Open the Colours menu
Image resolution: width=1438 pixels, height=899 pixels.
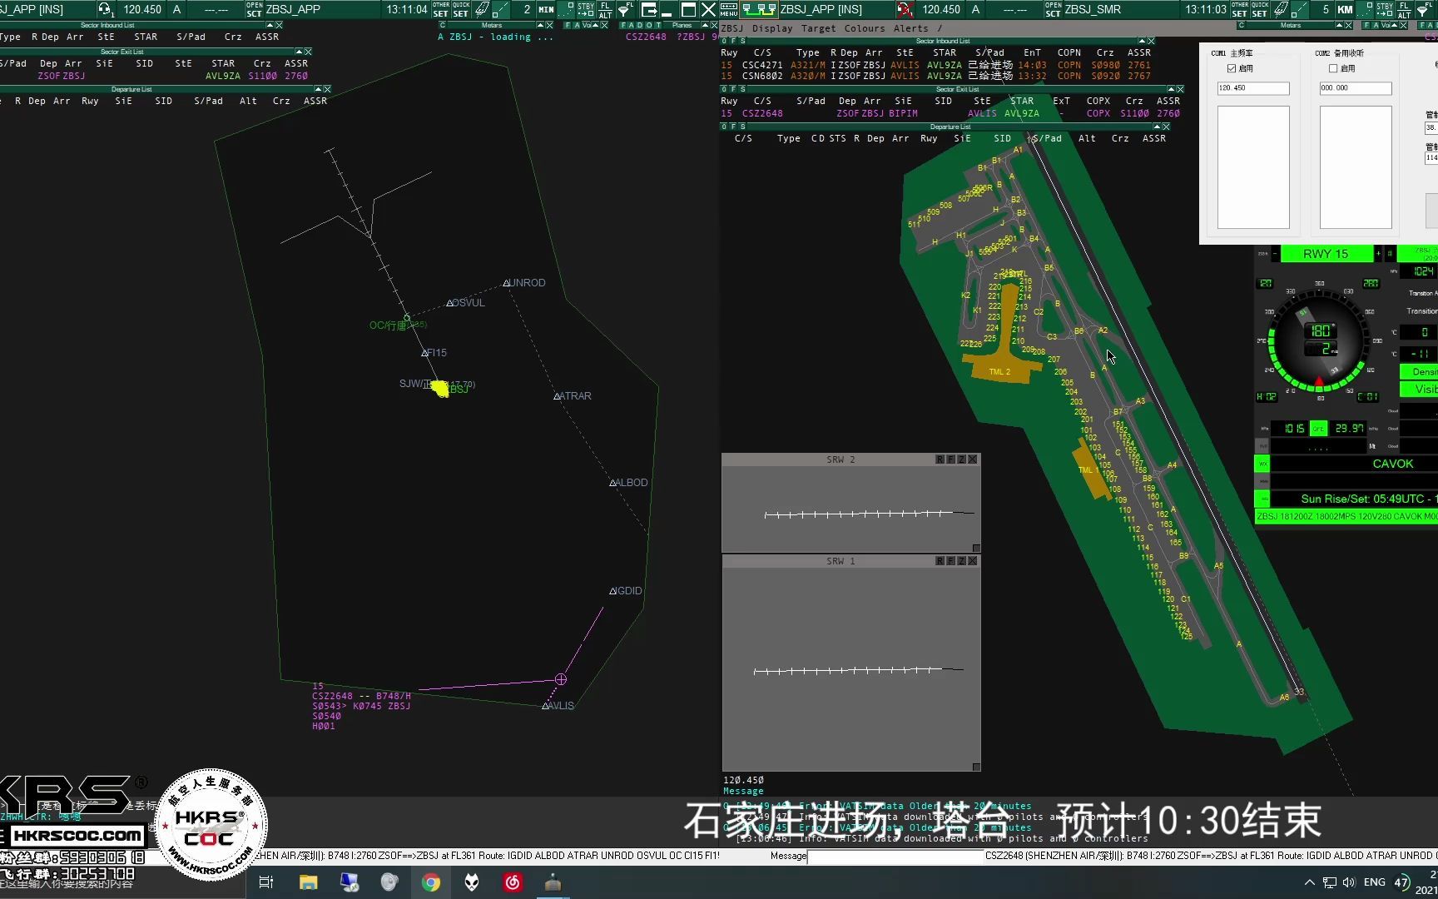865,28
